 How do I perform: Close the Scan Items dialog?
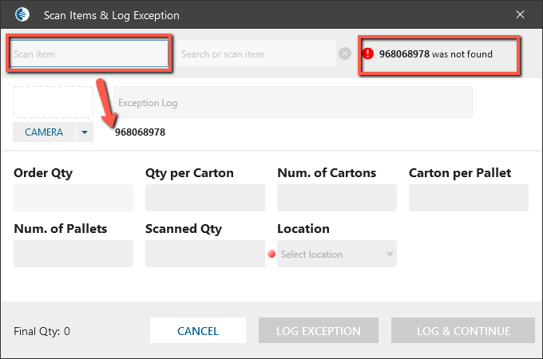pos(520,15)
